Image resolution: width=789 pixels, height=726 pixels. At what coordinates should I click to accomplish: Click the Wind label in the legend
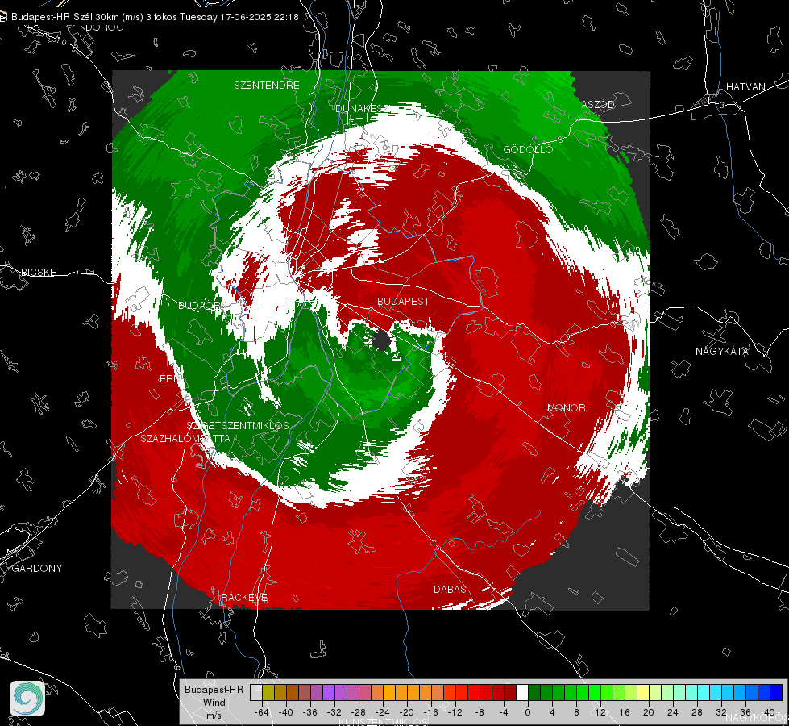pos(214,703)
